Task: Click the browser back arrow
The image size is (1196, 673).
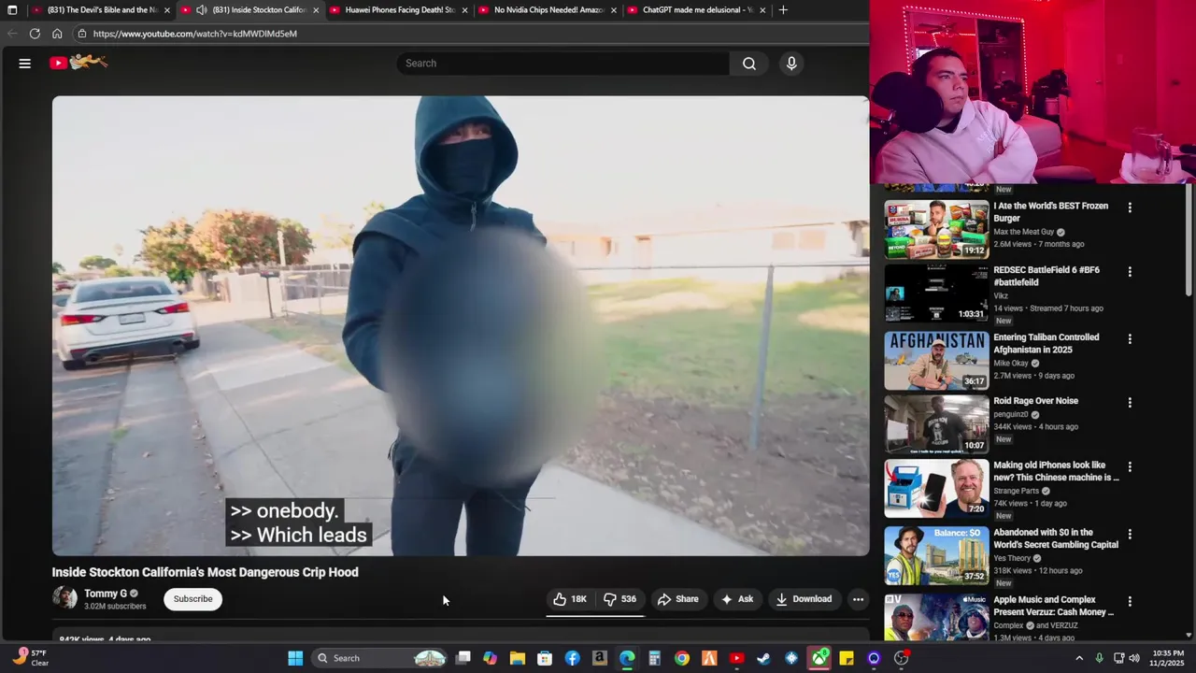Action: pyautogui.click(x=12, y=34)
